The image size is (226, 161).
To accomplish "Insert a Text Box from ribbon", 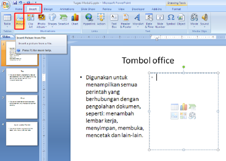I will [114, 18].
